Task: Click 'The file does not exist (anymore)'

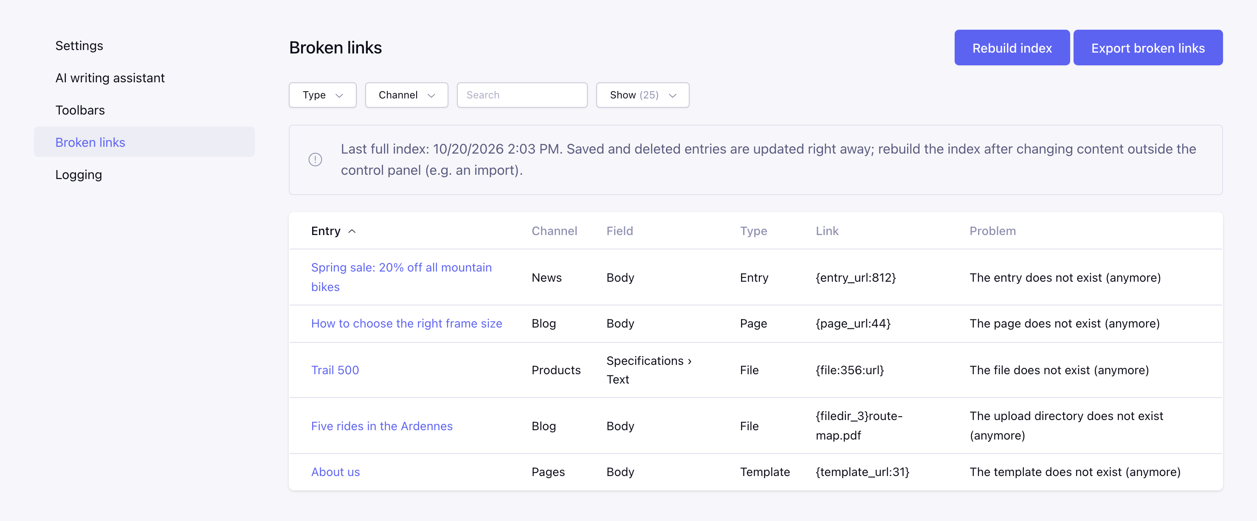Action: [x=1060, y=370]
